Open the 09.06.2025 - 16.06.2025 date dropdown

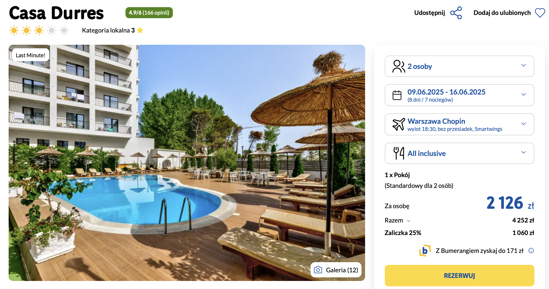coord(459,95)
